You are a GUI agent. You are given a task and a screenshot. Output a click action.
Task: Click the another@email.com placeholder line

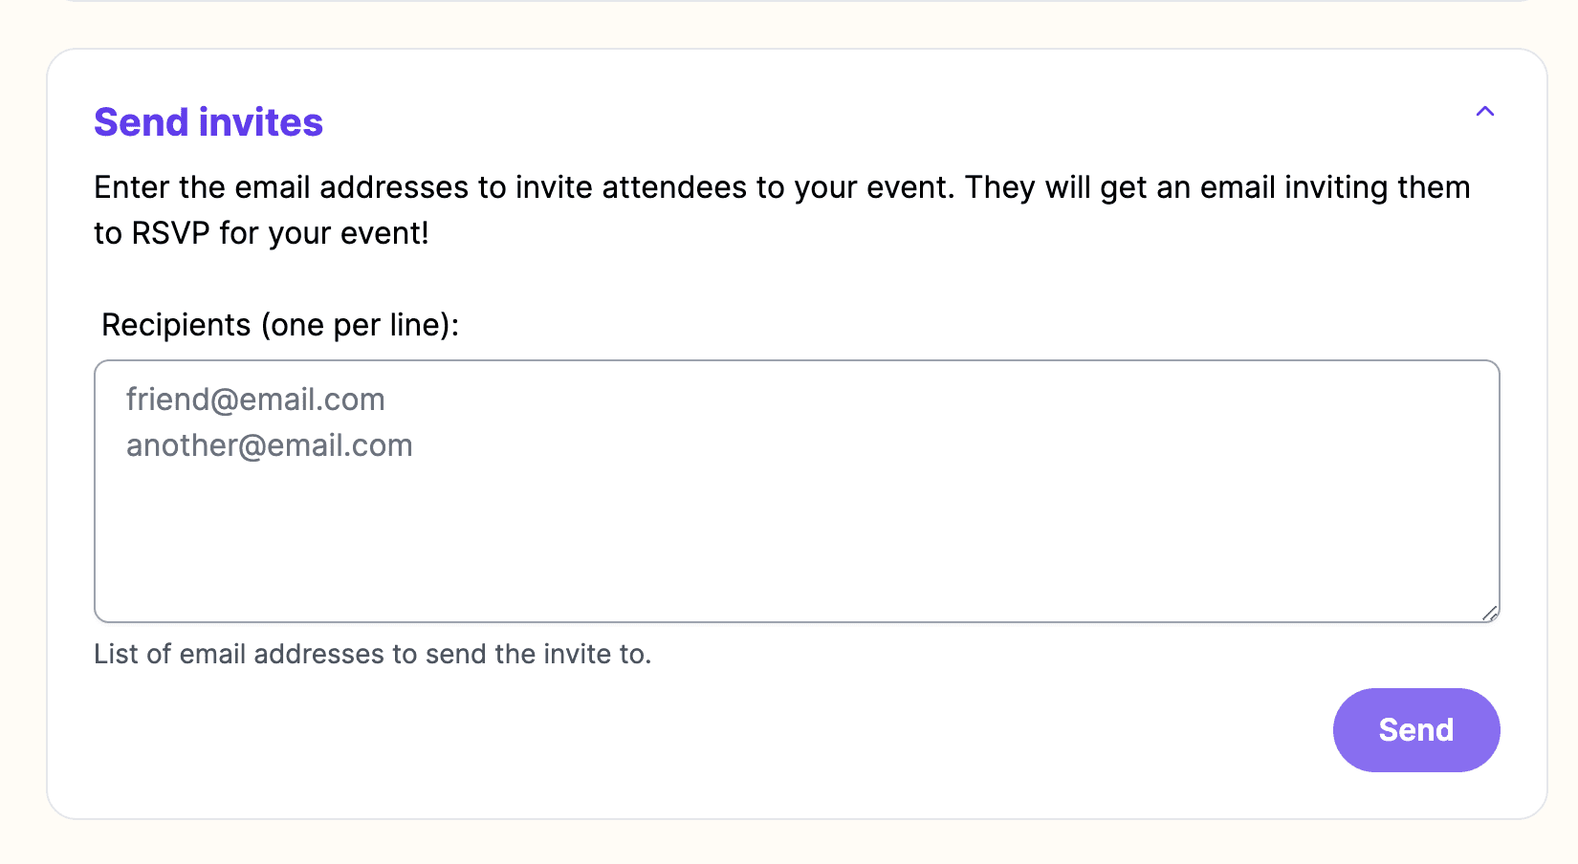click(x=270, y=445)
